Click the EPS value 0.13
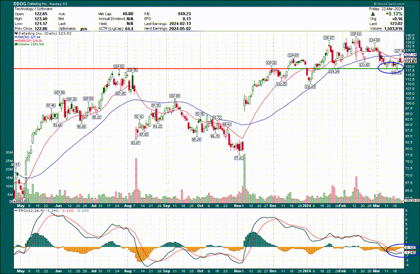The width and height of the screenshot is (420, 274). pos(186,19)
